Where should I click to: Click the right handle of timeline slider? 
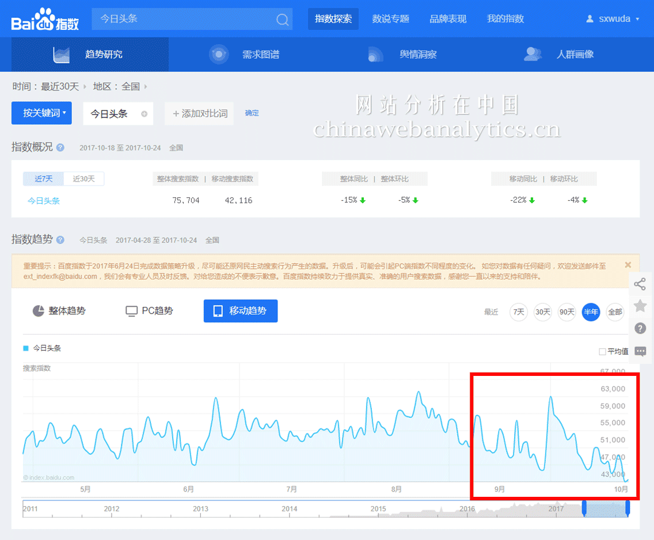(x=628, y=508)
